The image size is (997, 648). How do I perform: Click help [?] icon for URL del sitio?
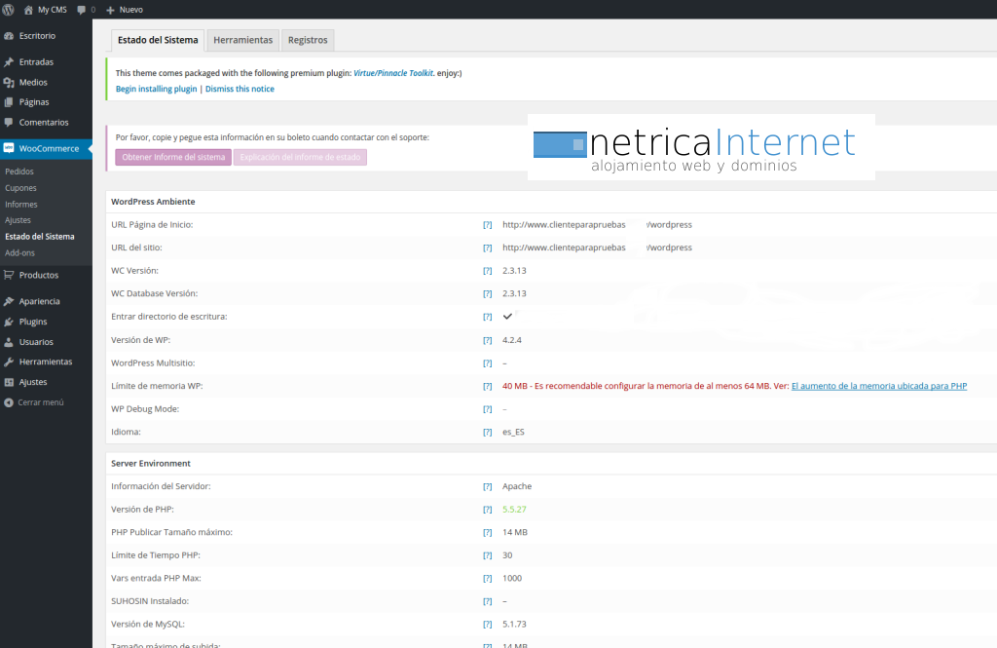[x=487, y=248]
